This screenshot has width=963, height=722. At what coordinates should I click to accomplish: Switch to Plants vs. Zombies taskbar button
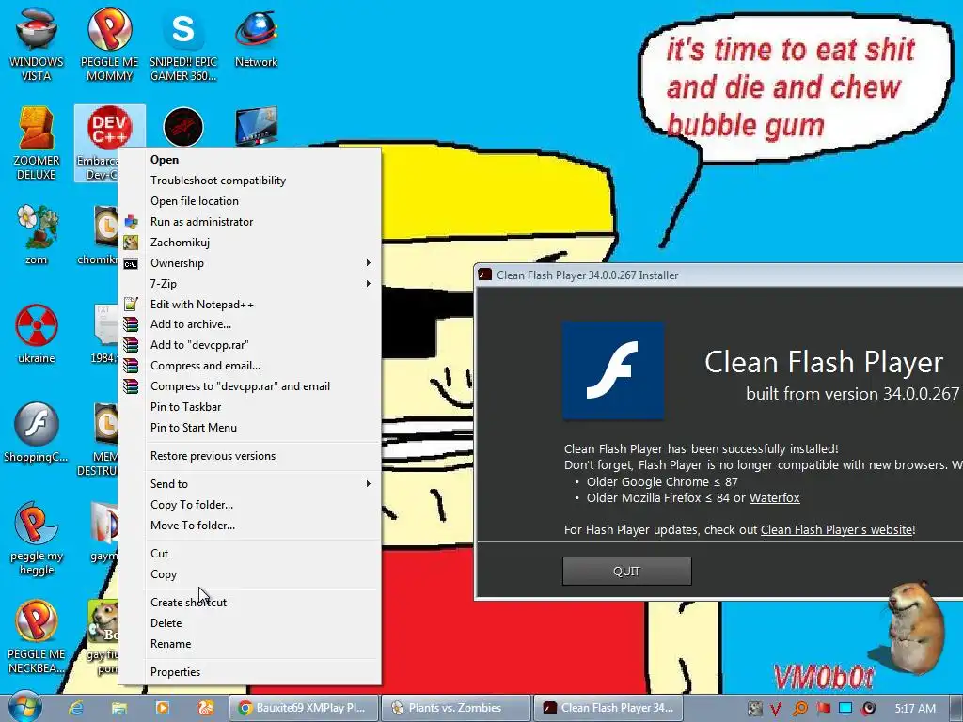(x=455, y=708)
